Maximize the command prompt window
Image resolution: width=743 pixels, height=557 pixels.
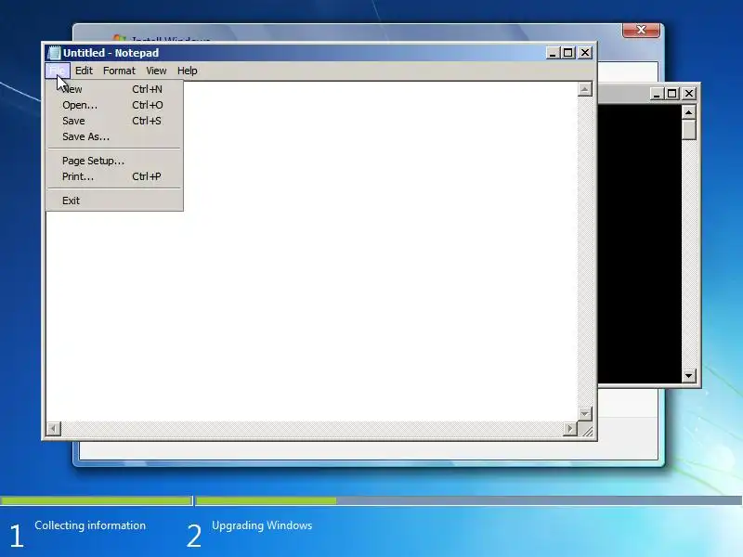pos(671,94)
